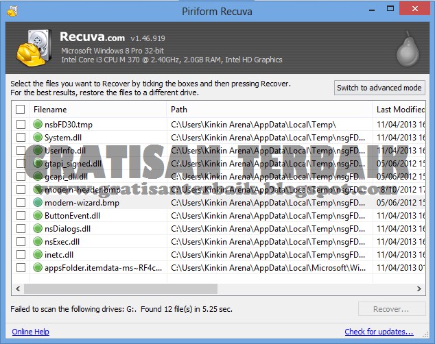The image size is (435, 344).
Task: Tick the checkbox for ButtonEvent.dll
Action: tap(21, 215)
